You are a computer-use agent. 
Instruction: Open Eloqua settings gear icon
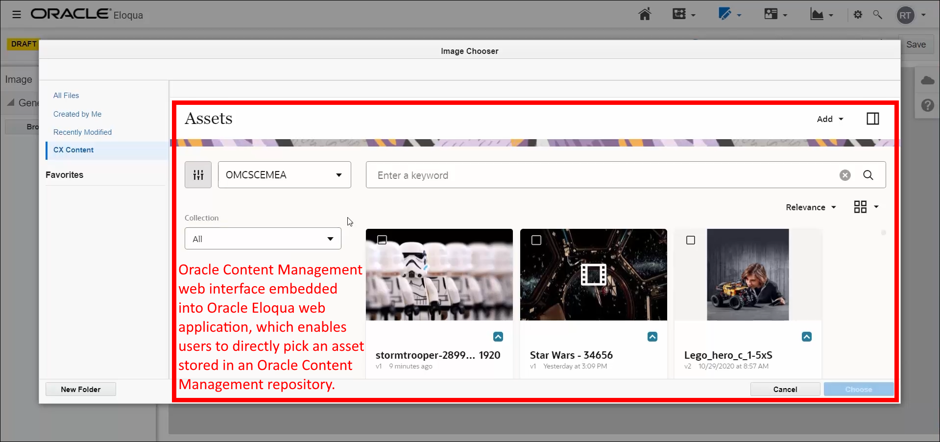coord(858,15)
